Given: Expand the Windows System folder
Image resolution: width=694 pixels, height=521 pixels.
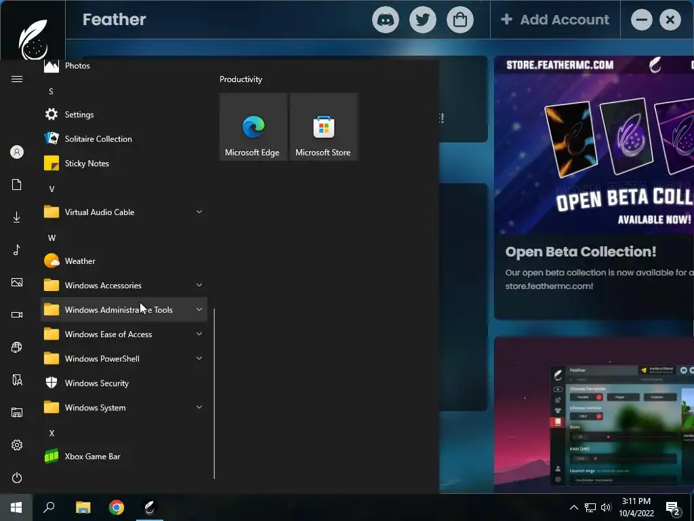Looking at the screenshot, I should click(124, 408).
